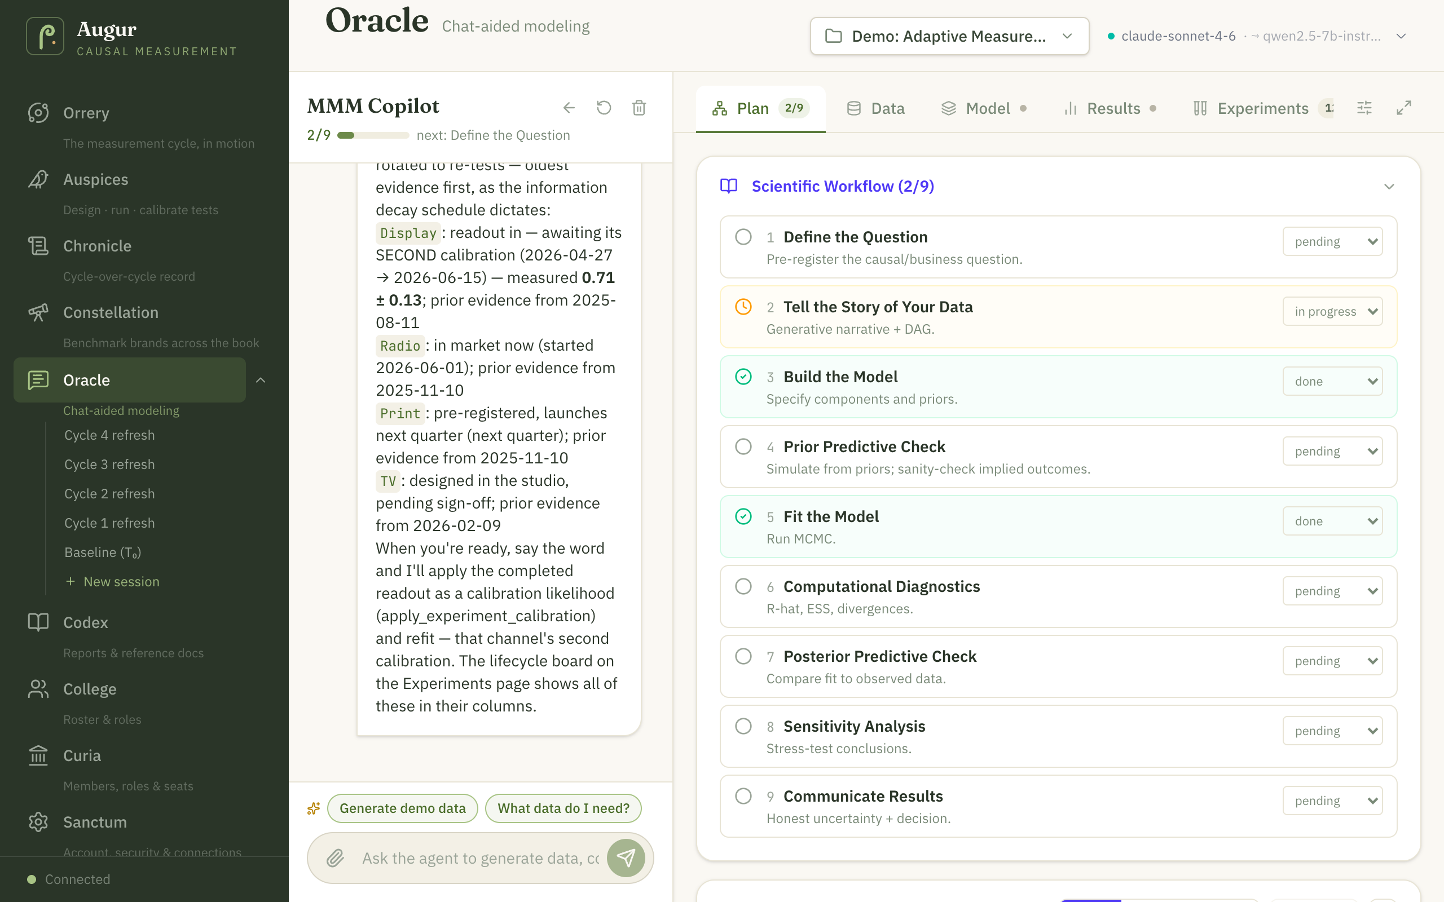Open the claude-sonnet-4-6 model selector

click(x=1257, y=37)
